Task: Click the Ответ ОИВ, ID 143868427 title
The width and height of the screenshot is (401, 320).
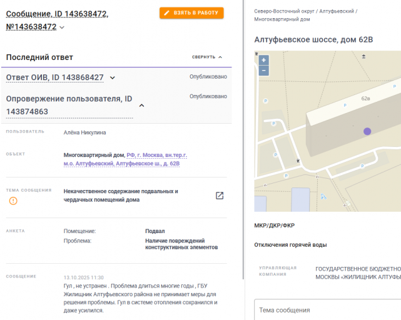Action: 55,77
